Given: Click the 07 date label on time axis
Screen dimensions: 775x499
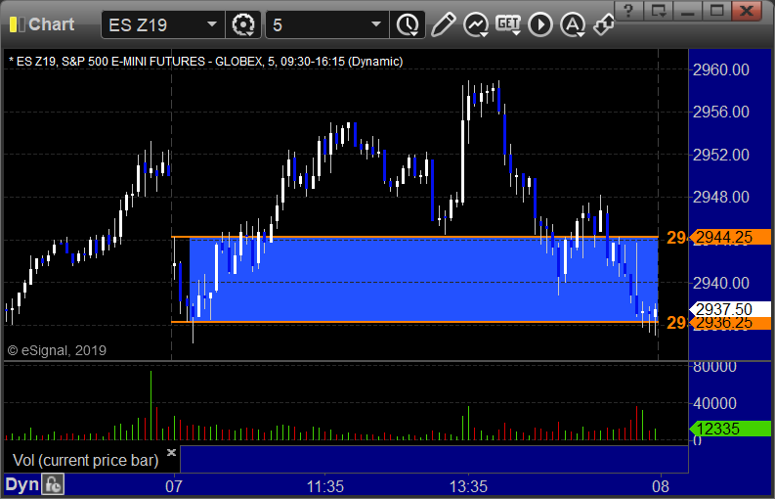Looking at the screenshot, I should pos(174,486).
